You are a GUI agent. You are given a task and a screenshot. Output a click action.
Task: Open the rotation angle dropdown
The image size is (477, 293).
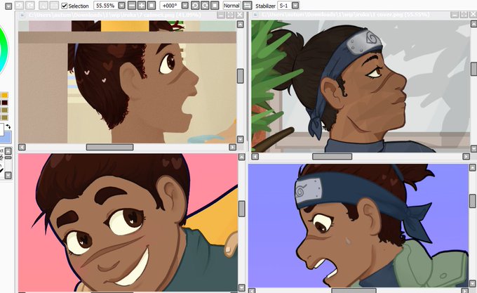185,6
